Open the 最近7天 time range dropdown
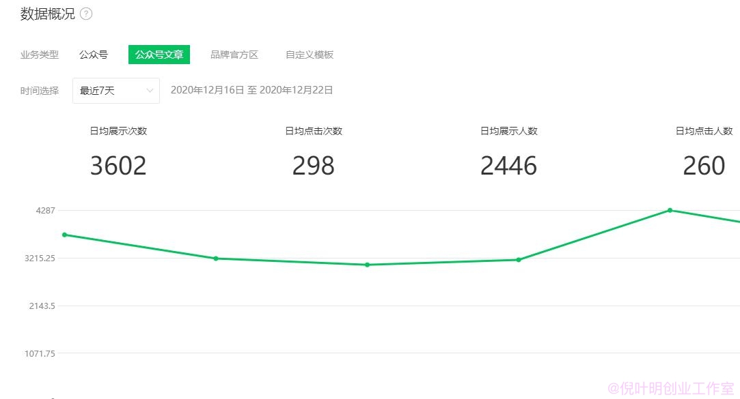Screen dimensions: 740x399 pyautogui.click(x=116, y=91)
